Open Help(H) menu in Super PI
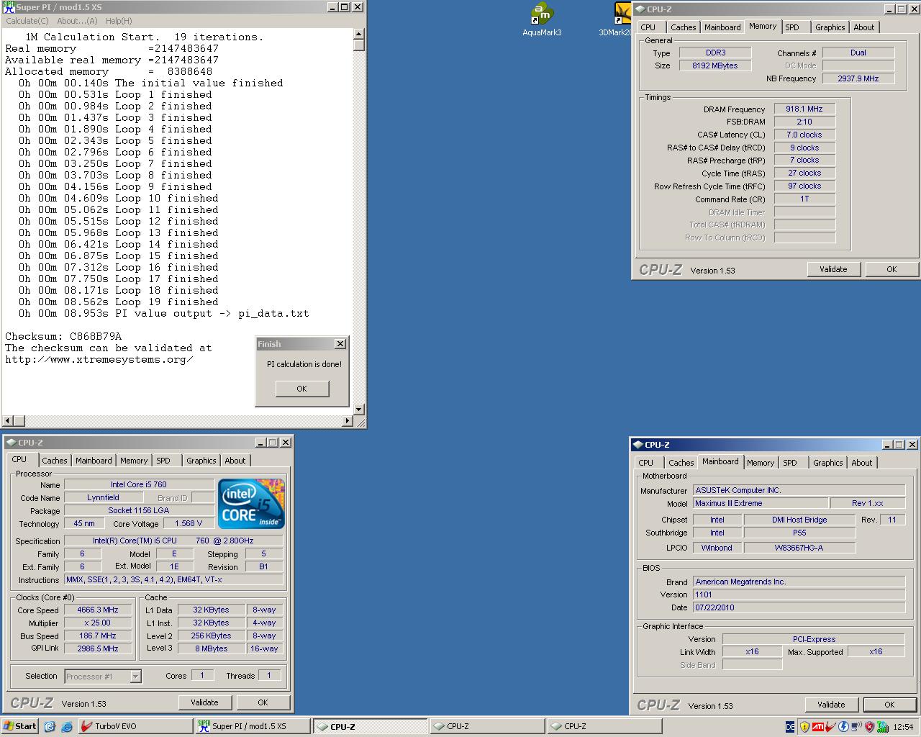 [x=119, y=21]
